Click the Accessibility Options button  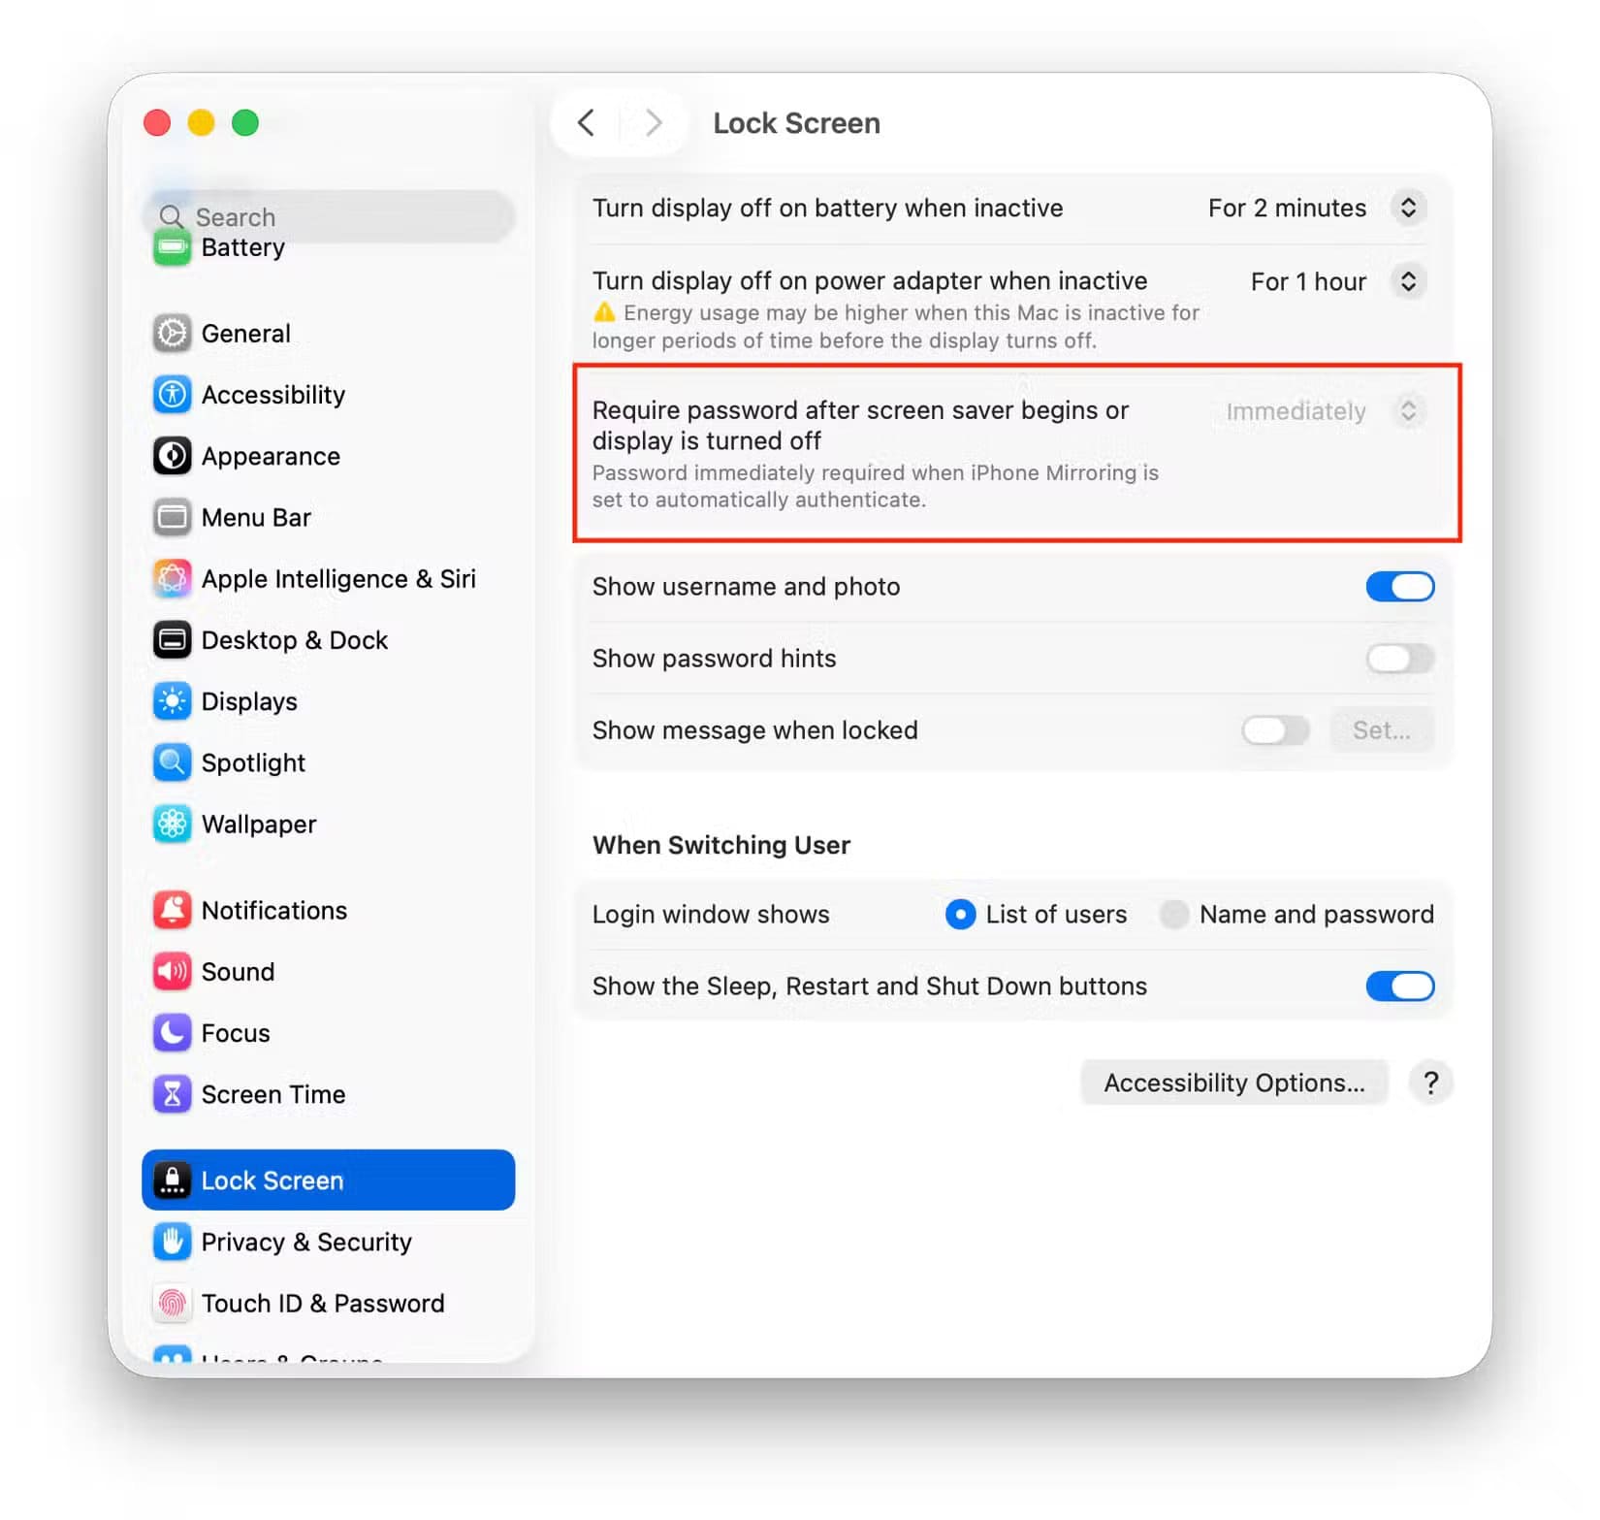pyautogui.click(x=1233, y=1083)
